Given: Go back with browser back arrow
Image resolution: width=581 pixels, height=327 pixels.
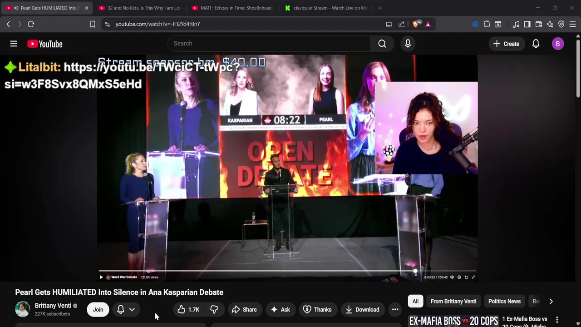Looking at the screenshot, I should point(8,24).
